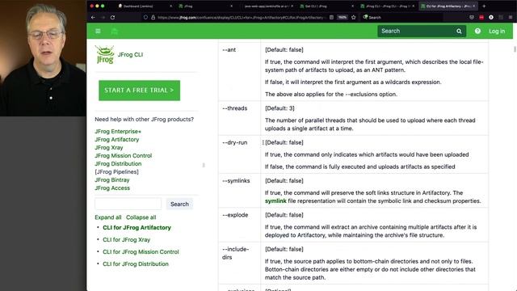Viewport: 517px width, 291px height.
Task: Click Collapse all in page tree
Action: coord(141,217)
